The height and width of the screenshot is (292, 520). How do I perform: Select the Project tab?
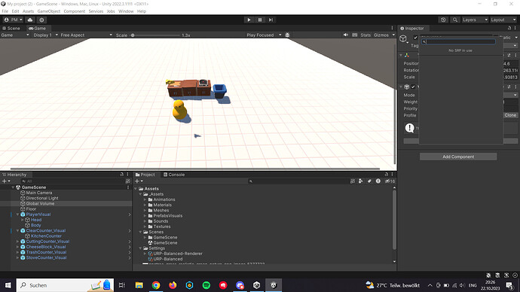click(x=145, y=175)
